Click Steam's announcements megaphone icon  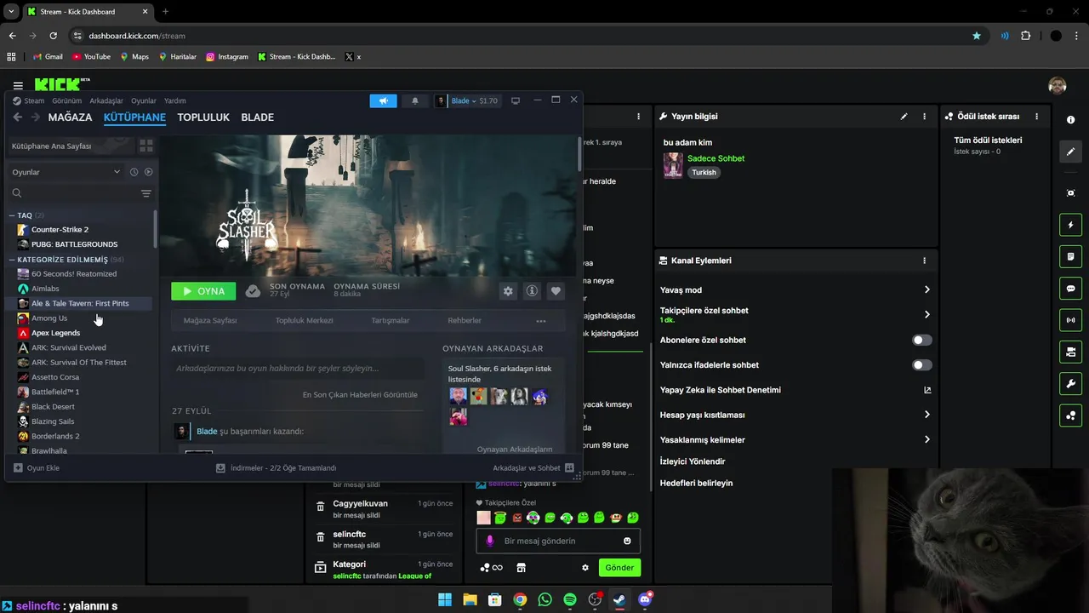click(383, 100)
